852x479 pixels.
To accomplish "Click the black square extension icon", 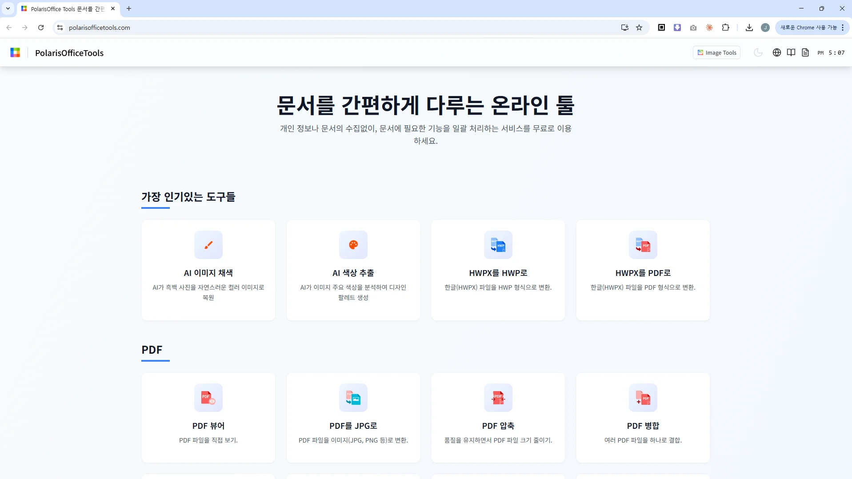I will coord(661,28).
